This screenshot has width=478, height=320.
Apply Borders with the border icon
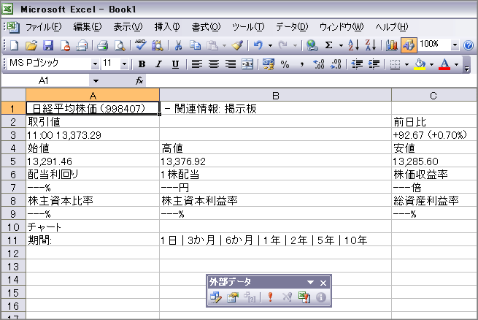point(395,64)
